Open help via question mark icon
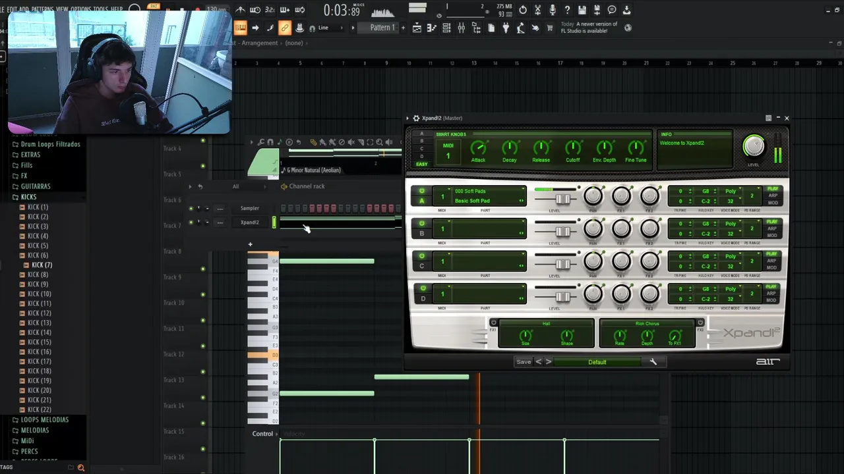Screen dimensions: 844x474 (x=567, y=10)
